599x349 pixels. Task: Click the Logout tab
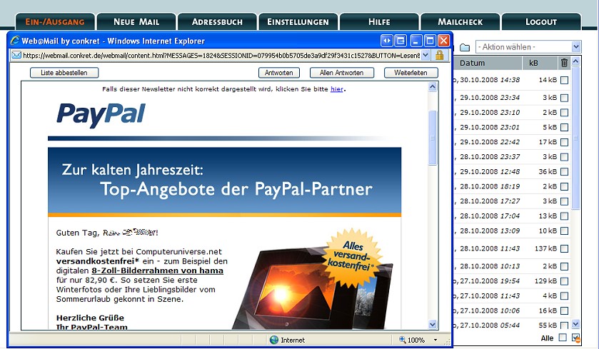click(541, 21)
